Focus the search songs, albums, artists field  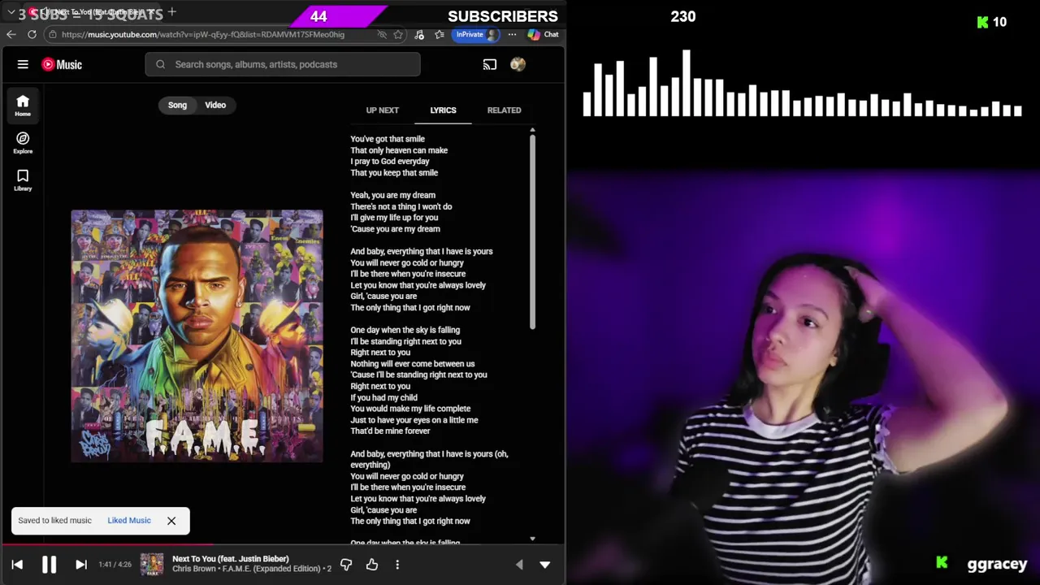pyautogui.click(x=283, y=64)
